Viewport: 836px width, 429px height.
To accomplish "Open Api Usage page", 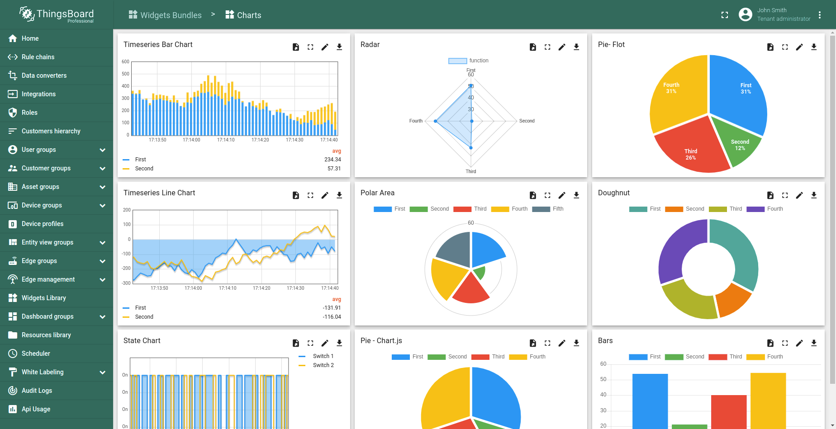I will coord(57,409).
